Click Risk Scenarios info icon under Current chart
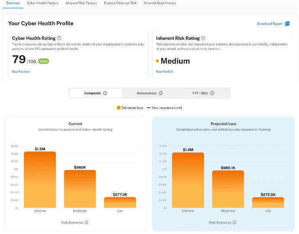The width and height of the screenshot is (299, 234). pos(87,222)
